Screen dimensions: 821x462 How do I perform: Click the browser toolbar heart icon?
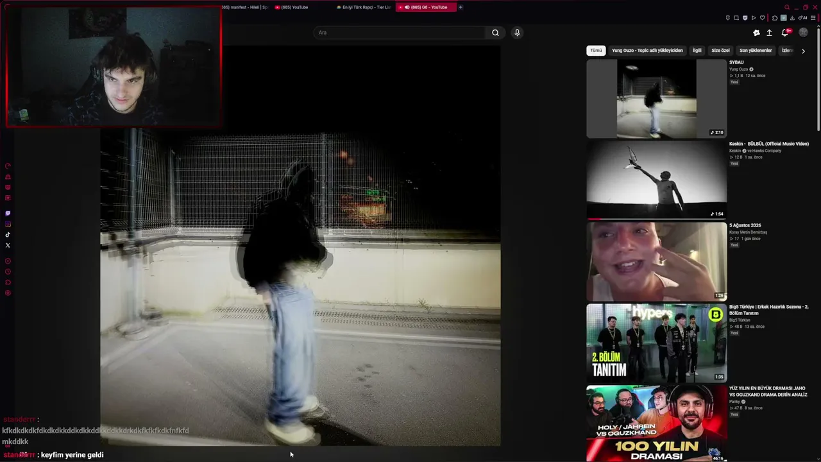click(x=762, y=18)
